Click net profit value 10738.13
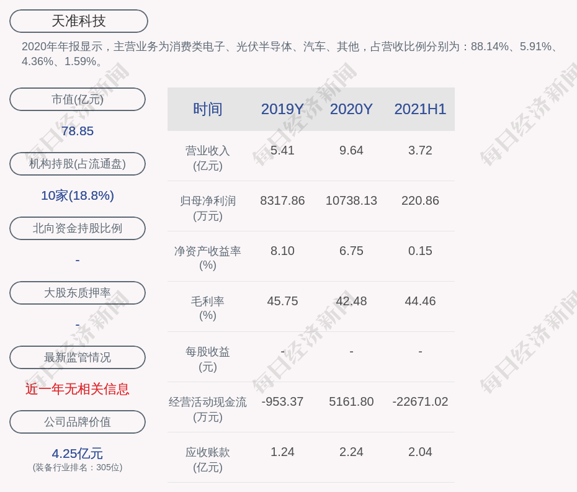Viewport: 577px width, 492px height. click(351, 200)
